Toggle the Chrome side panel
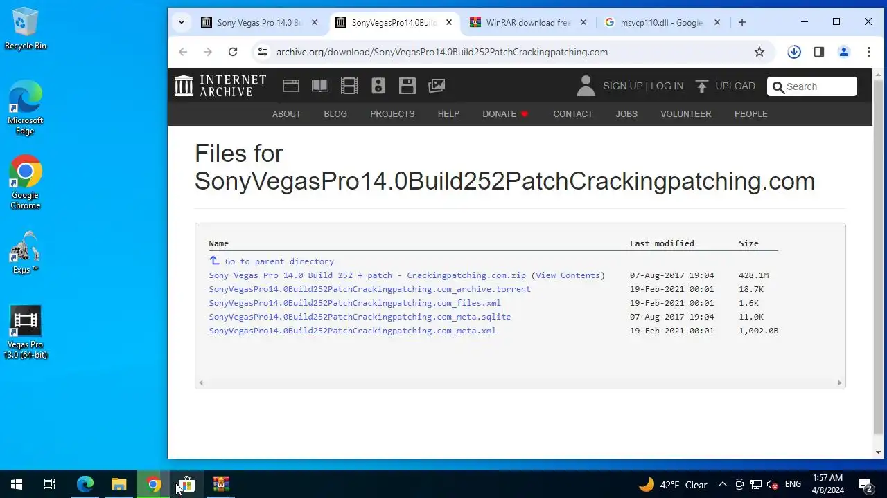887x498 pixels. tap(819, 52)
